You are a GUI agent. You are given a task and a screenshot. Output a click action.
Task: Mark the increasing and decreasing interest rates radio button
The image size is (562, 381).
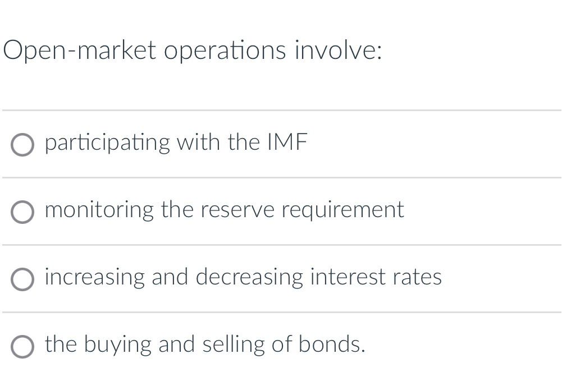point(22,279)
